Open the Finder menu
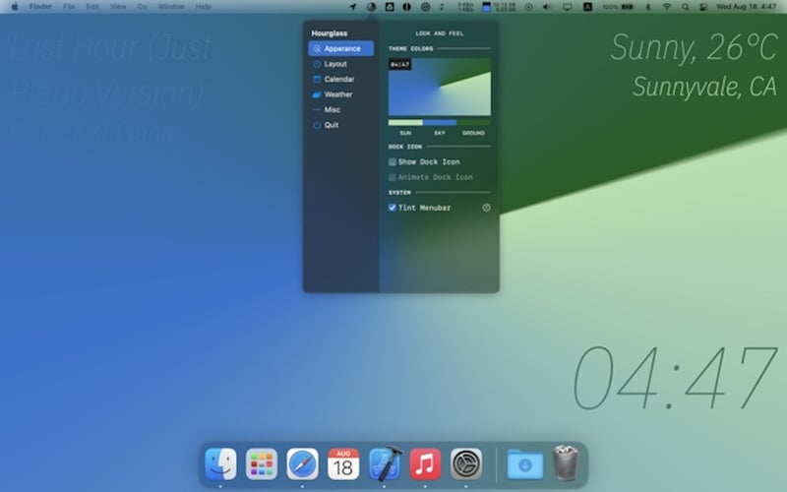Screen dimensions: 787x492 click(40, 7)
